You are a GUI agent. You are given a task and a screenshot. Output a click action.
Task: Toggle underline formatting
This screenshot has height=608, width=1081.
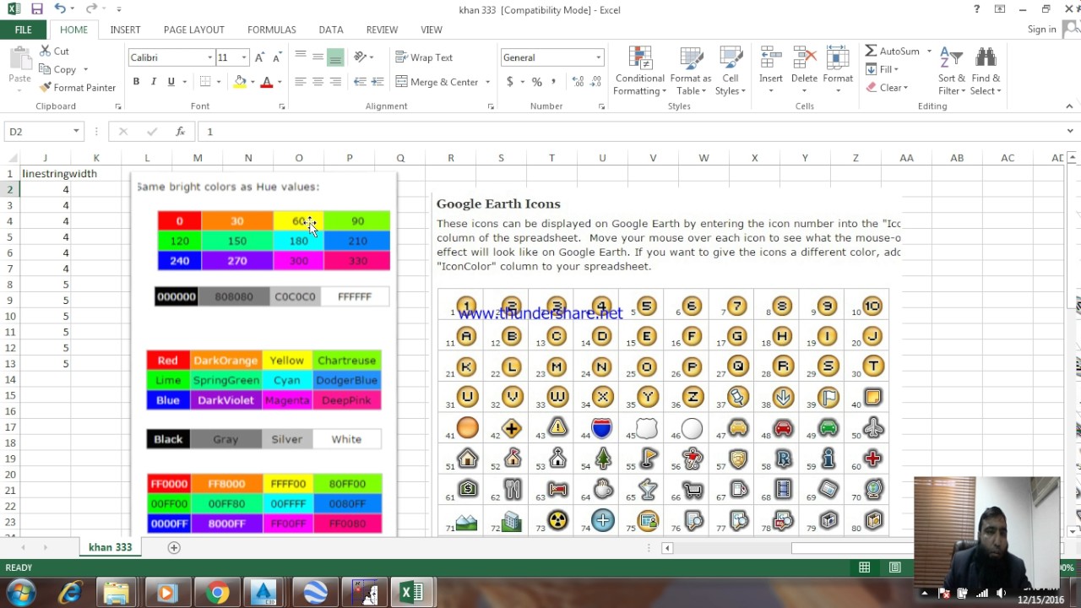click(x=170, y=81)
